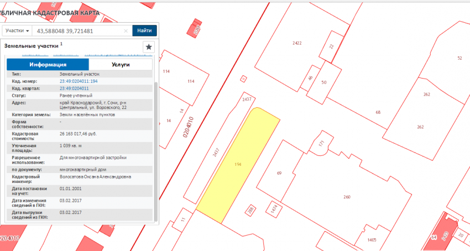Click the coordinates search input field
Viewport: 470px width, 251px height.
point(77,31)
